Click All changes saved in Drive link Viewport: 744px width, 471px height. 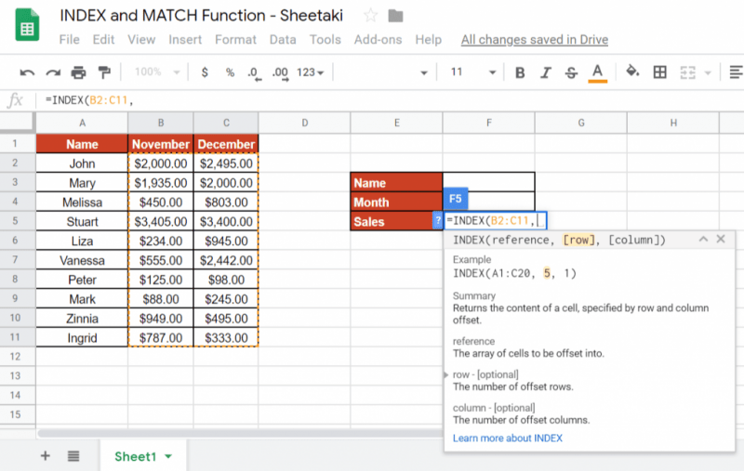coord(535,39)
